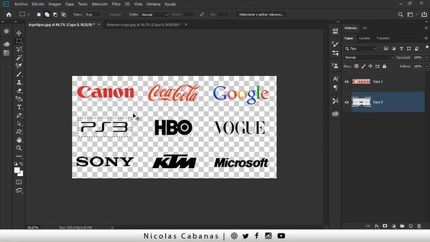Toggle lock transparent pixels
The image size is (430, 242).
pyautogui.click(x=357, y=66)
